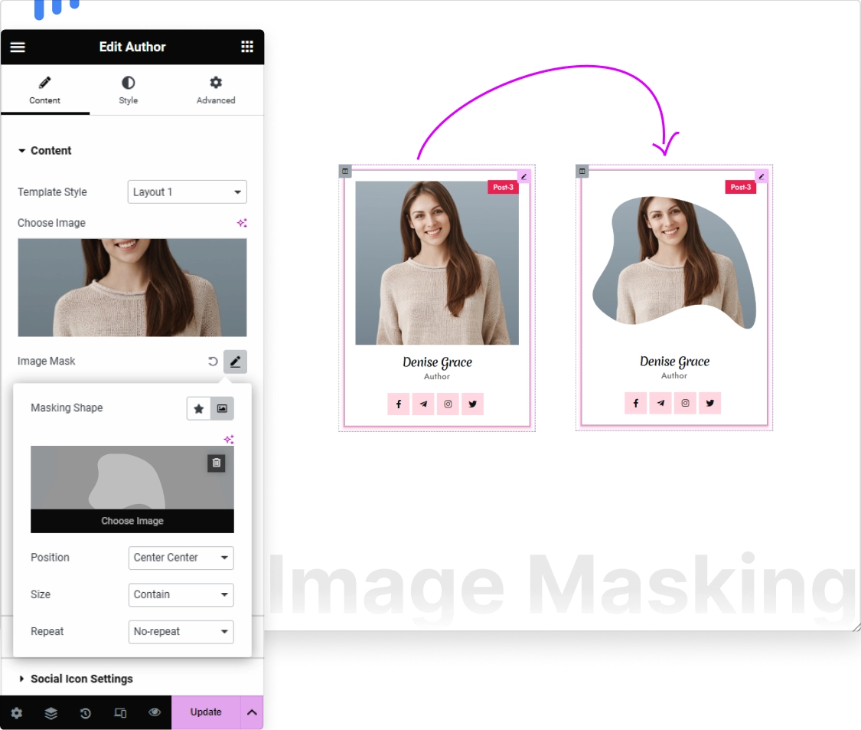The width and height of the screenshot is (861, 730).
Task: Click Instagram icon on left card
Action: (448, 404)
